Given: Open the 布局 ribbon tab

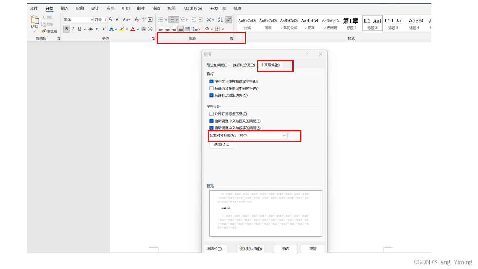Looking at the screenshot, I should 111,9.
